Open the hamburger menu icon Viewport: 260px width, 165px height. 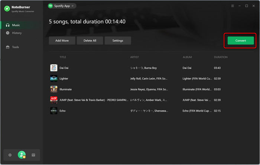(233, 6)
